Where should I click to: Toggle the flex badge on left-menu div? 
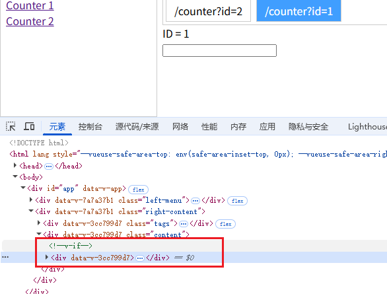(x=237, y=201)
